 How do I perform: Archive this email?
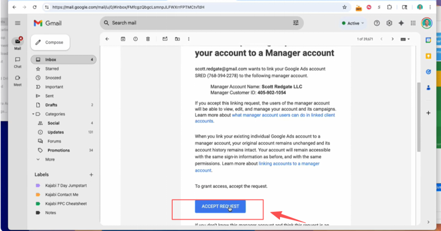coord(123,39)
